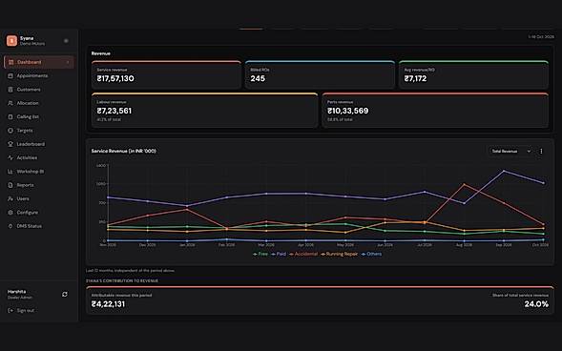Select Leaderboard in the sidebar
Screen dimensions: 562x351
pyautogui.click(x=39, y=144)
